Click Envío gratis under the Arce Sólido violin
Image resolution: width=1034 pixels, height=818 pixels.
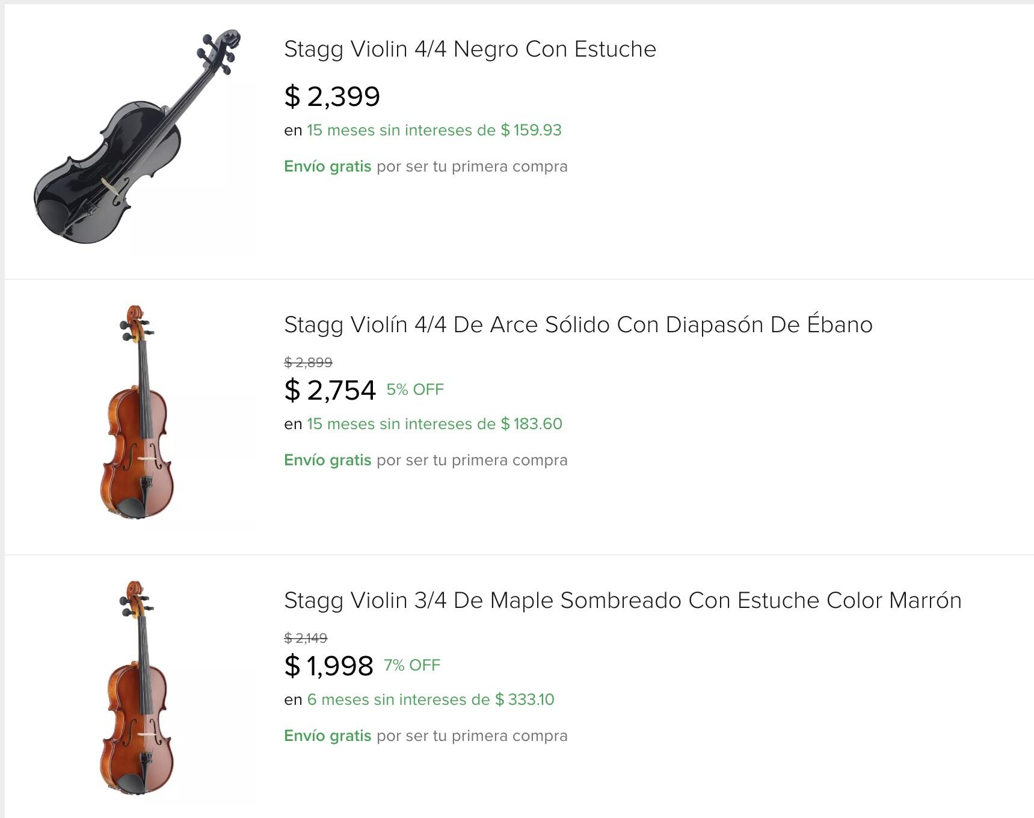pos(327,460)
